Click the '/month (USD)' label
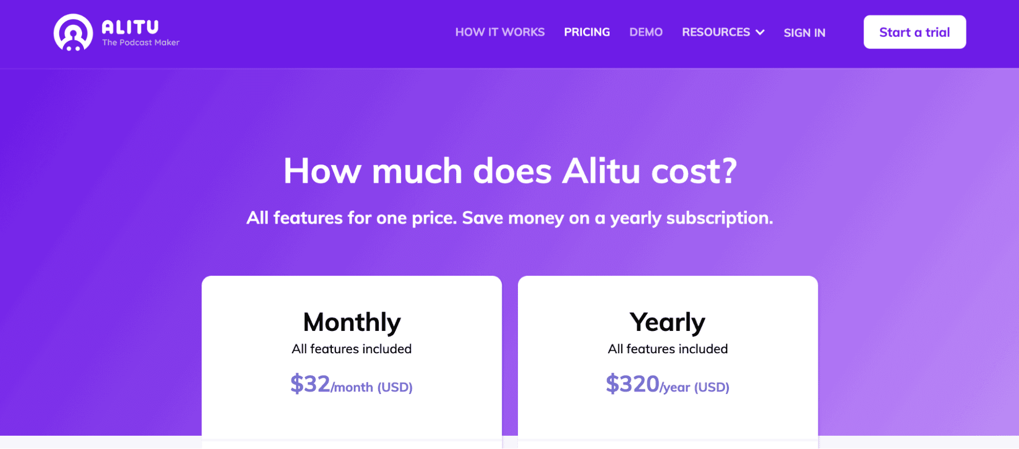 372,387
